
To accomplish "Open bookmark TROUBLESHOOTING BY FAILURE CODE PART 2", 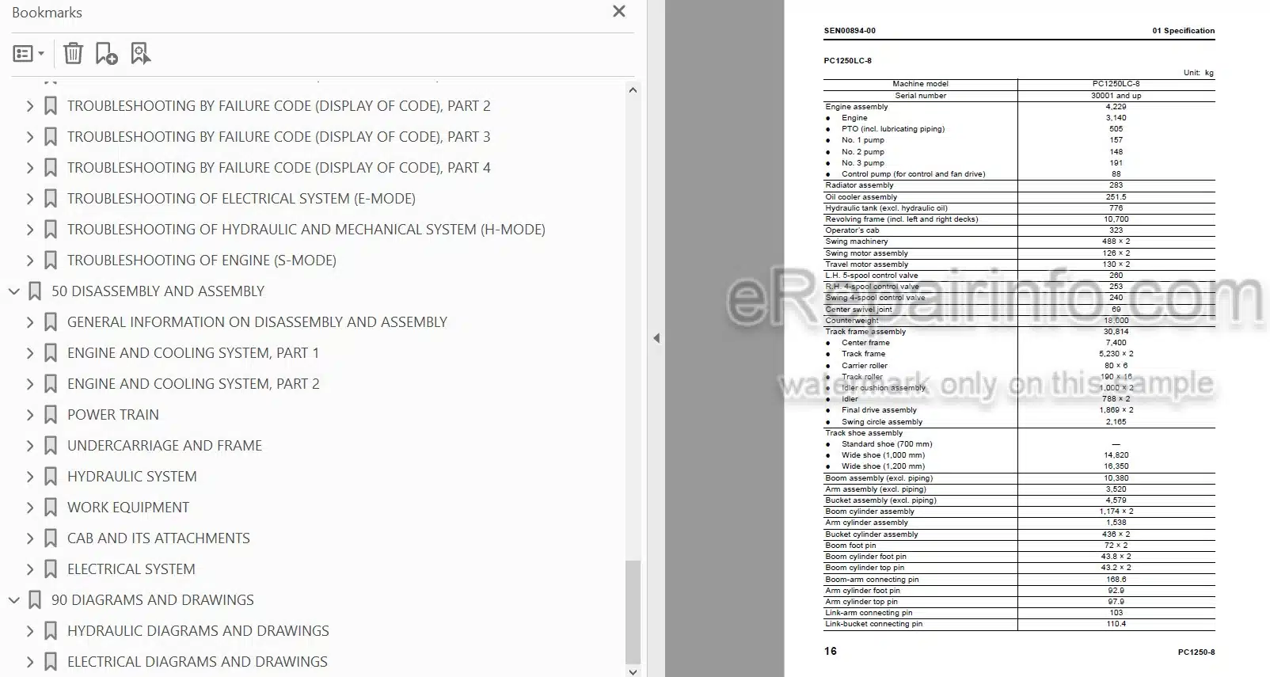I will [x=279, y=106].
